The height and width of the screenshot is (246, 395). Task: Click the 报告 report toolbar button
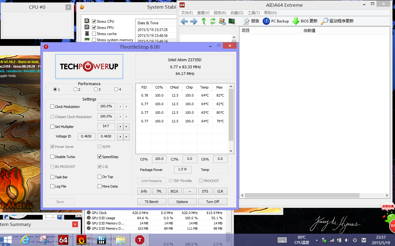click(x=251, y=21)
